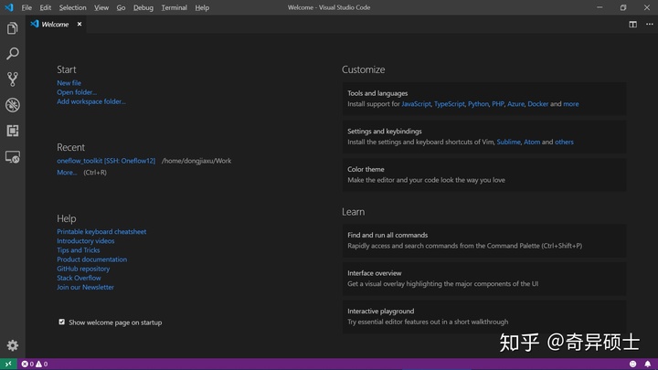Install TypeScript support link
Image resolution: width=658 pixels, height=370 pixels.
pyautogui.click(x=449, y=104)
